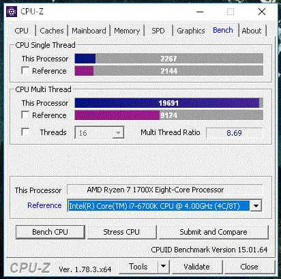Click the Bench CPU button
This screenshot has width=281, height=279.
50,232
